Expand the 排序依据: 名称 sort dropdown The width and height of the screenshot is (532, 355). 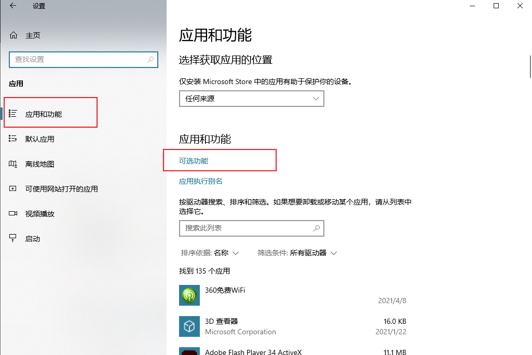[210, 253]
